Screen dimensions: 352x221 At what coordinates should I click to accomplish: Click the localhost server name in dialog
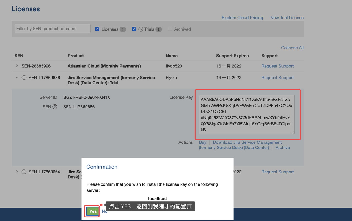(x=158, y=198)
